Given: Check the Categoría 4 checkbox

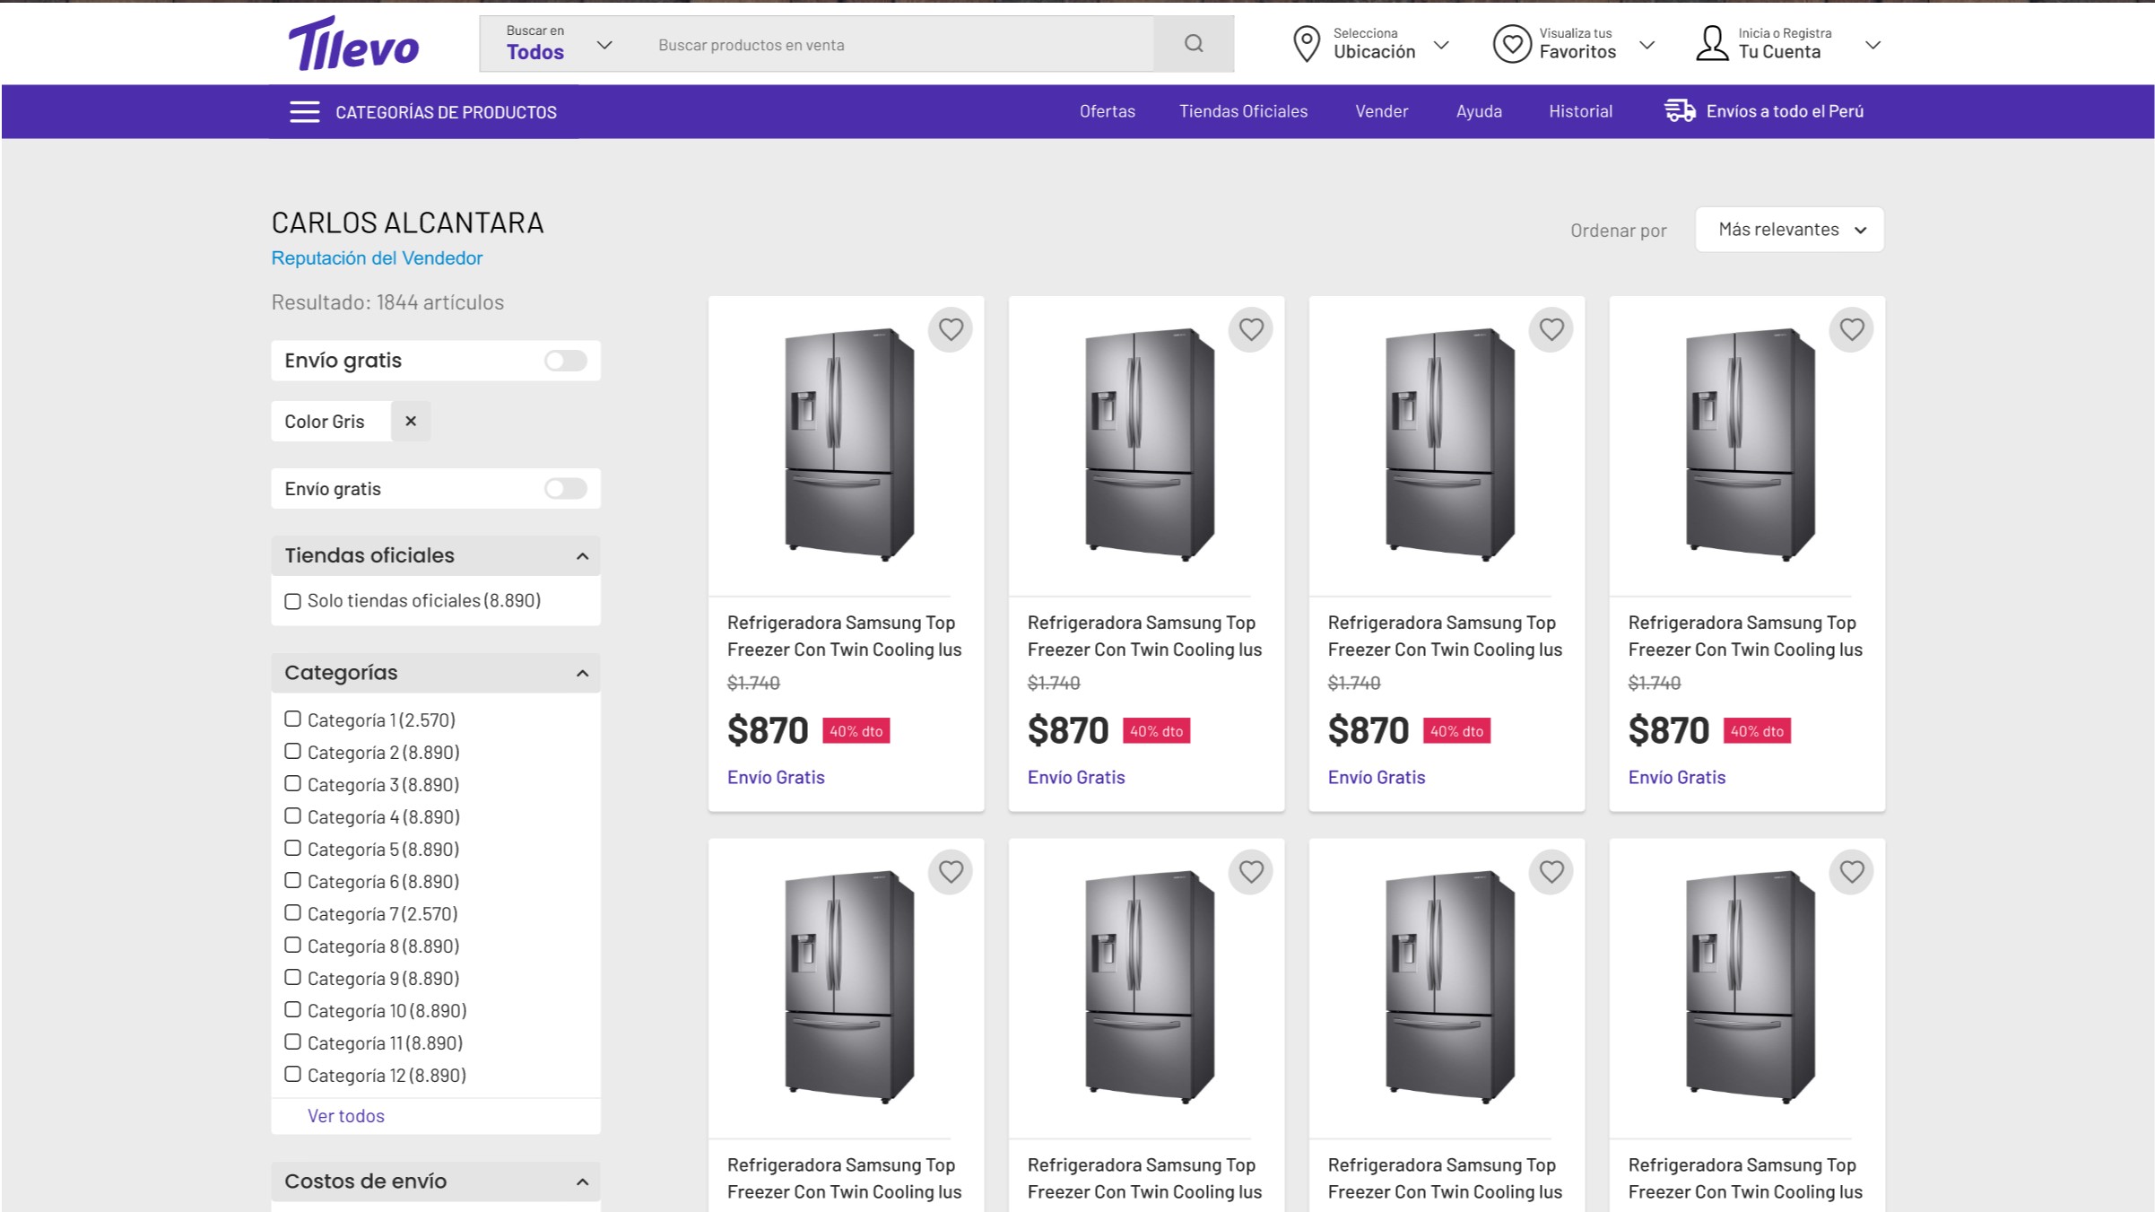Looking at the screenshot, I should tap(292, 815).
